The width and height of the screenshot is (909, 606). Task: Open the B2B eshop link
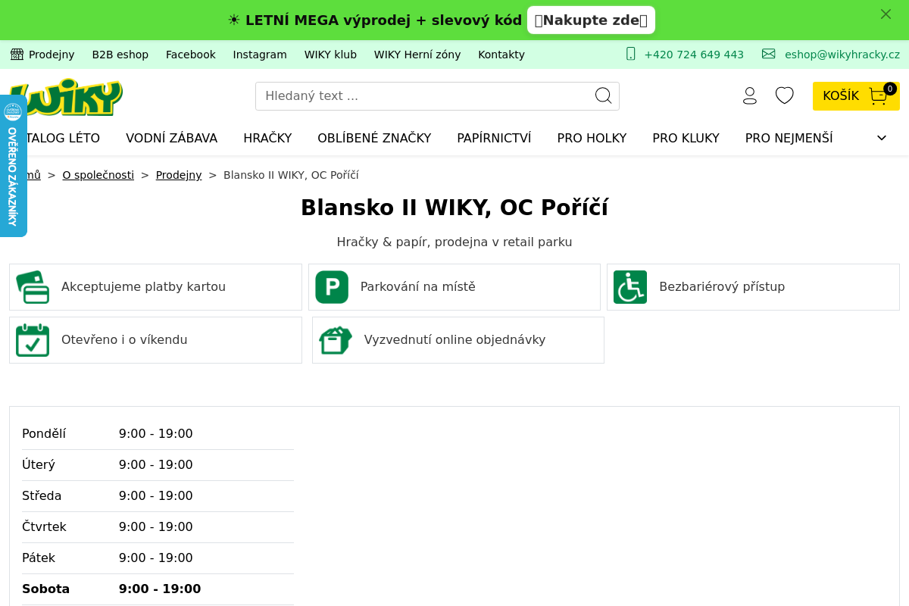point(120,55)
